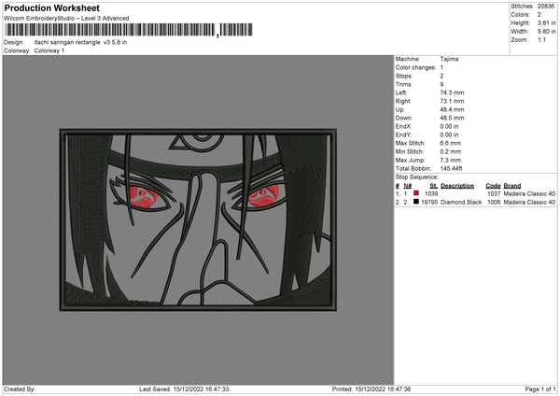Click 'Madeira Classic 40' in row 2

tap(529, 203)
